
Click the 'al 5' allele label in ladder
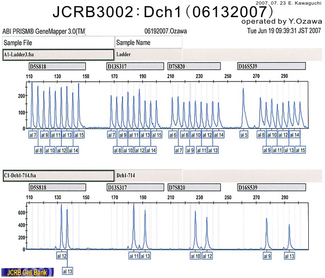click(244, 135)
